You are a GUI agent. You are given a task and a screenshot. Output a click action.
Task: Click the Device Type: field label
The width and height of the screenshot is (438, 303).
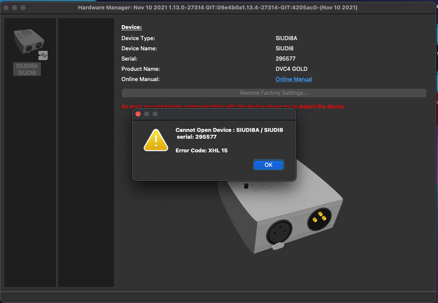click(x=138, y=38)
